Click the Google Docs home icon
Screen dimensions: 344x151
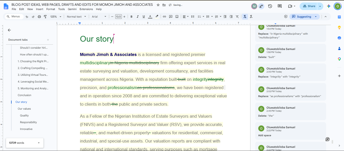[x=6, y=7]
